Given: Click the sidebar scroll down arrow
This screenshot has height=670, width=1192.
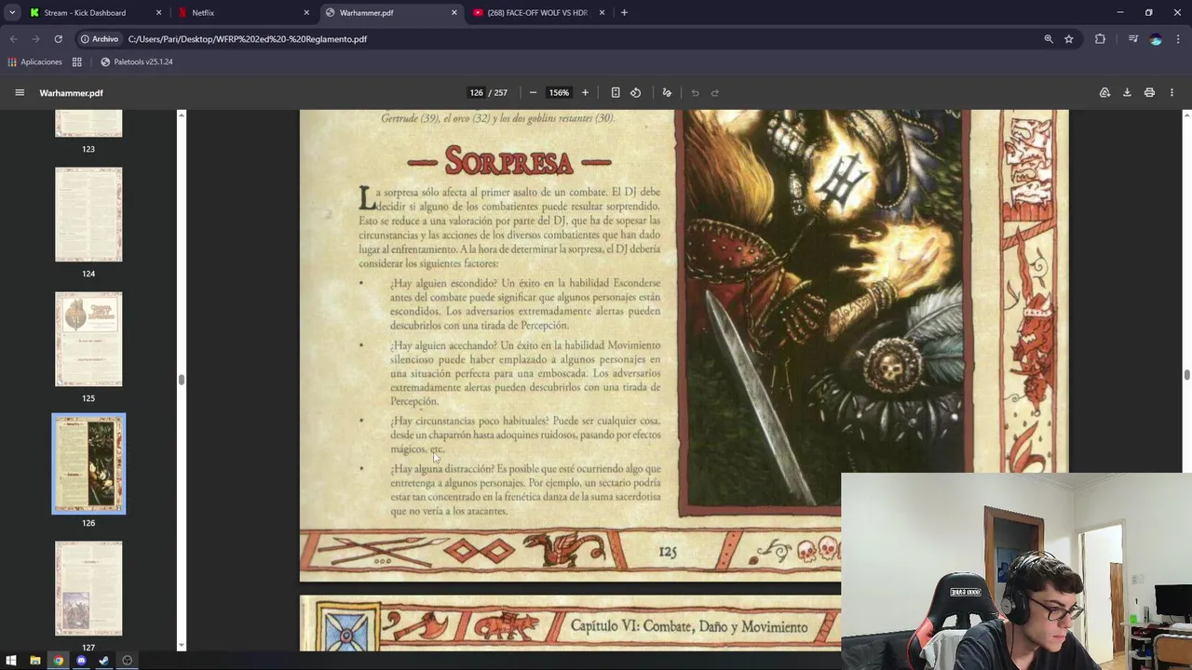Looking at the screenshot, I should [182, 645].
